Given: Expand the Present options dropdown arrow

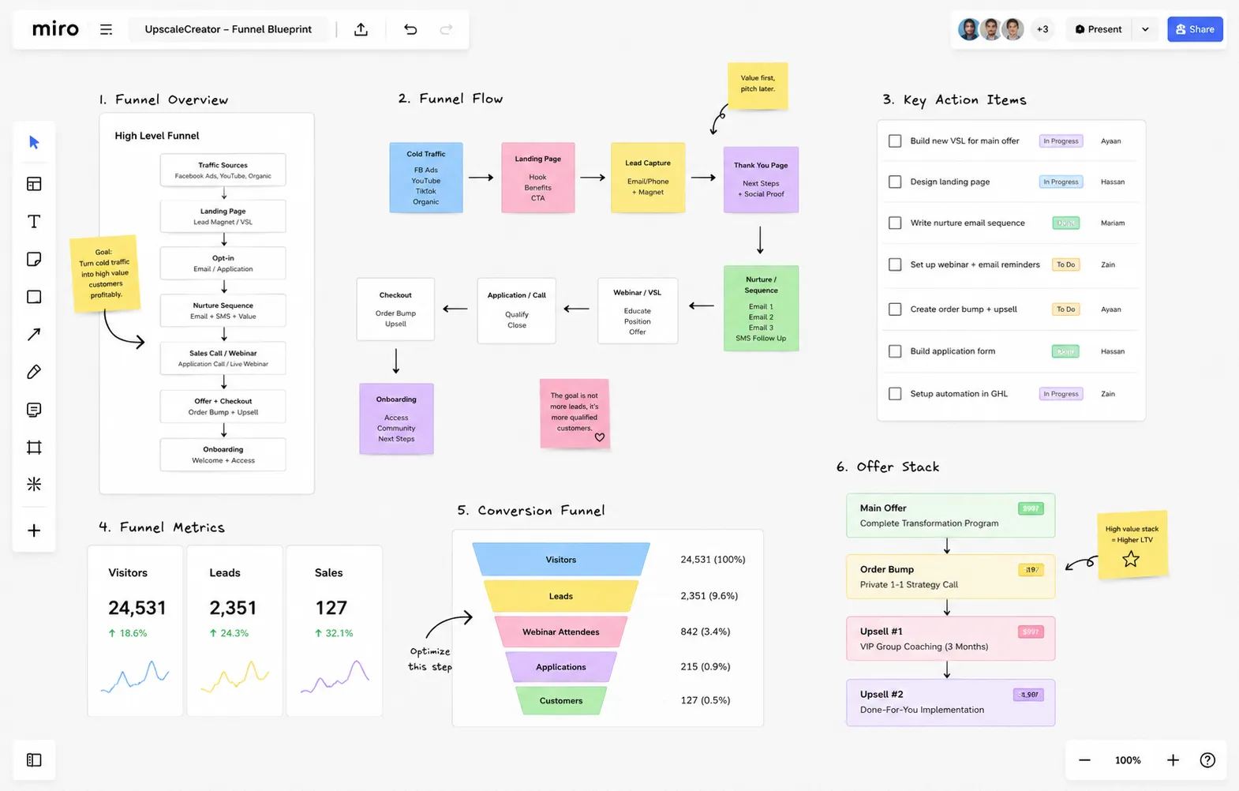Looking at the screenshot, I should (x=1145, y=29).
